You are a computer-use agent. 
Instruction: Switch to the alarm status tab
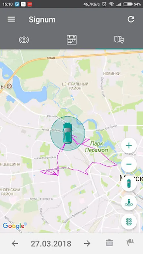click(x=24, y=40)
